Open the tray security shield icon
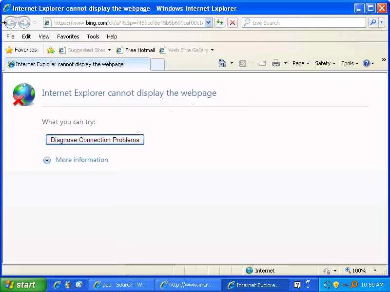This screenshot has width=390, height=292. pyautogui.click(x=336, y=285)
